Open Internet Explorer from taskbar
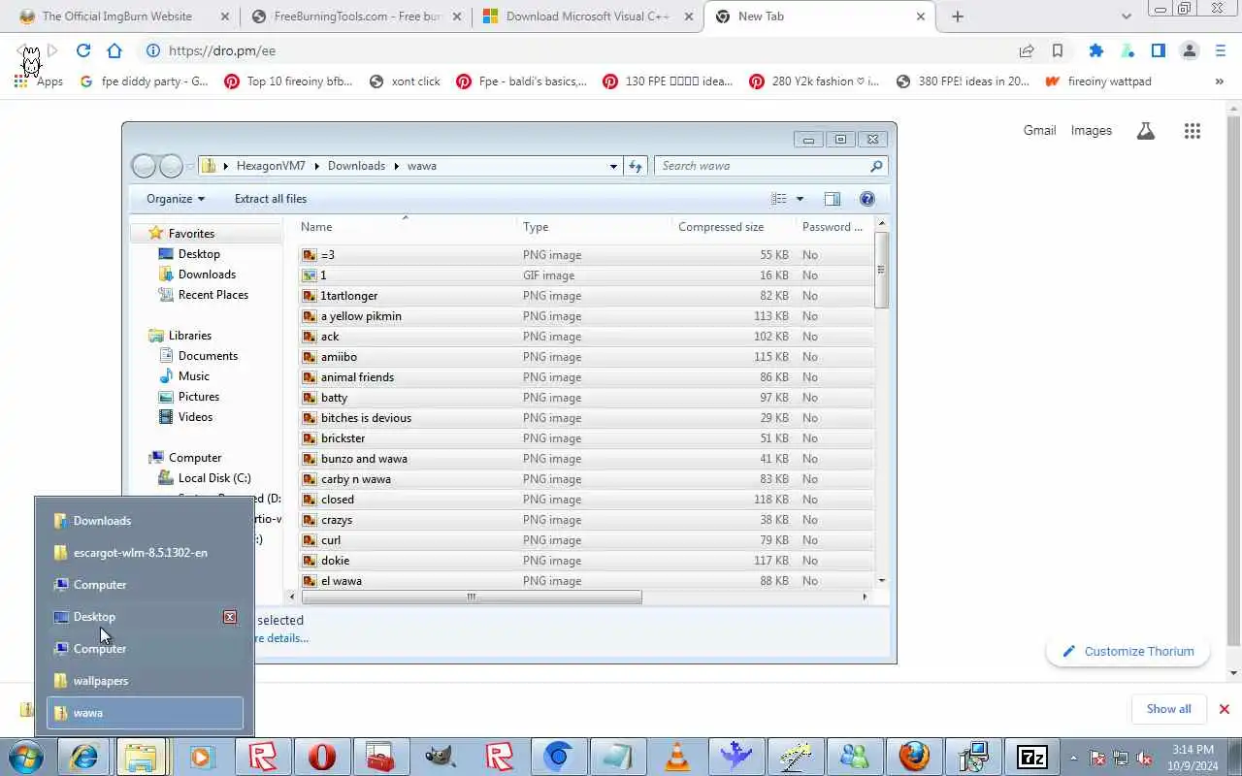This screenshot has width=1242, height=776. coord(84,757)
